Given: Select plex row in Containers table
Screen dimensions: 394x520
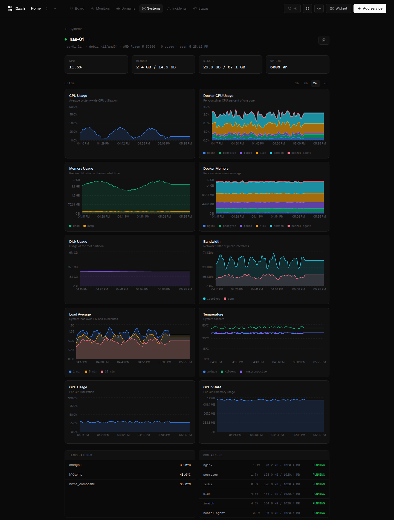Looking at the screenshot, I should [x=264, y=494].
